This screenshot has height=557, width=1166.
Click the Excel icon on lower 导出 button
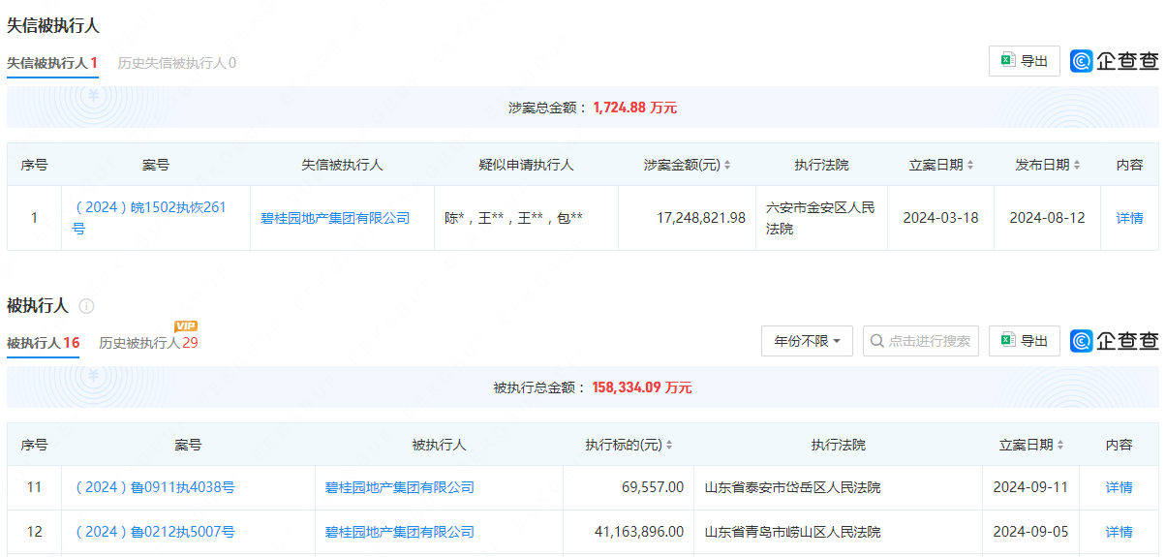coord(1008,341)
